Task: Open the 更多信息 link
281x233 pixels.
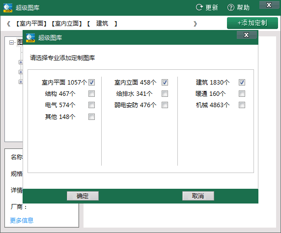Action: 22,220
